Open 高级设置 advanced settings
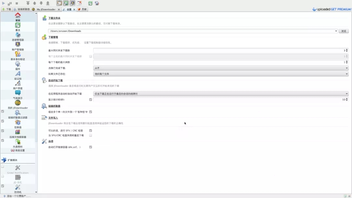Viewport: 352px width, 198px height. pos(18,150)
